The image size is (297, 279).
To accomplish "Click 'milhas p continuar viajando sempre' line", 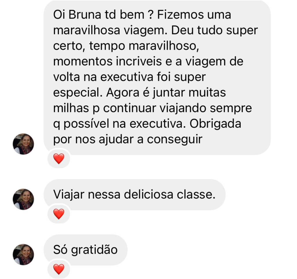I will coord(153,109).
